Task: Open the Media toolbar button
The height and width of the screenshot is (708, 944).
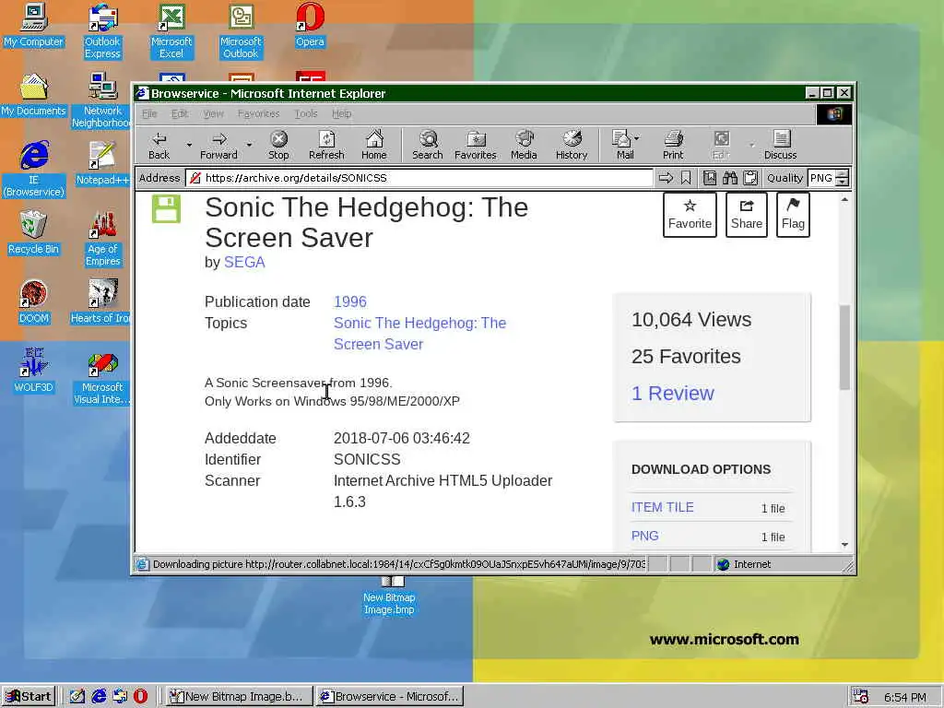Action: (524, 146)
